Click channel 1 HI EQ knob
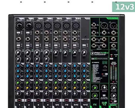This screenshot has width=135, height=108. pos(18,66)
